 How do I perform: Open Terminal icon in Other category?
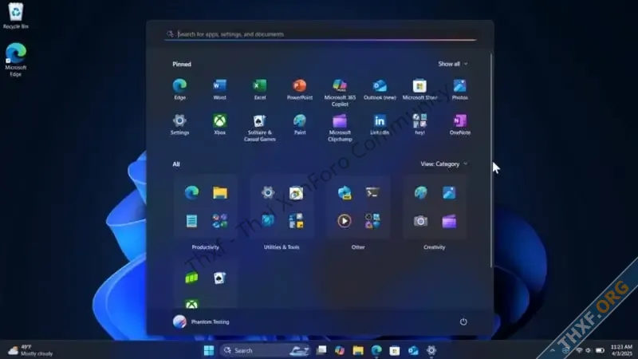click(372, 192)
